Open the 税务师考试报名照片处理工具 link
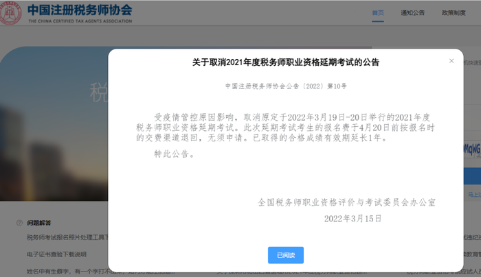Viewport: 481px width, 277px height. [x=67, y=237]
